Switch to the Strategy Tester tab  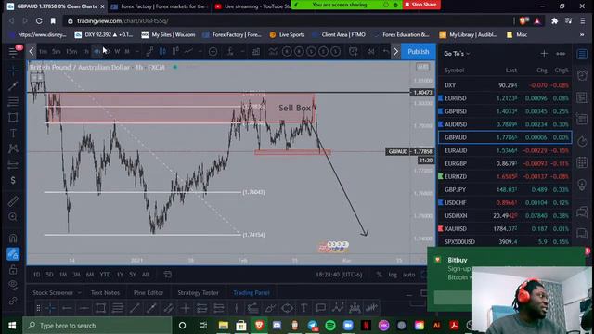[198, 293]
